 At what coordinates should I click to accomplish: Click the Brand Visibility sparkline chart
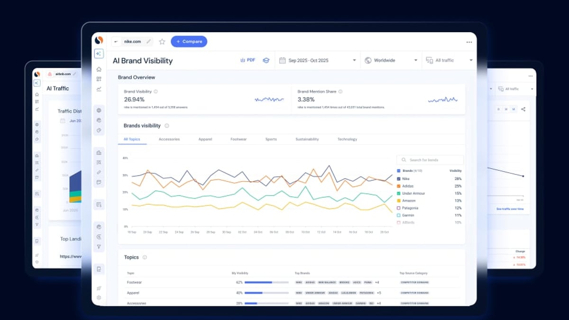click(x=269, y=100)
